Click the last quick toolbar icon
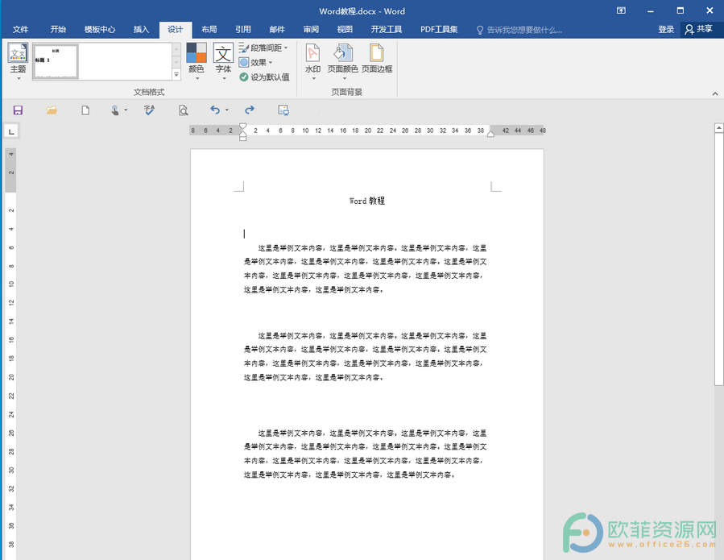 (283, 110)
